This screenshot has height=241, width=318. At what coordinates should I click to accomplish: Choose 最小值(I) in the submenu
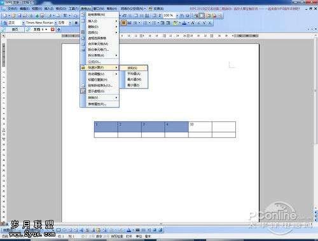pyautogui.click(x=134, y=85)
